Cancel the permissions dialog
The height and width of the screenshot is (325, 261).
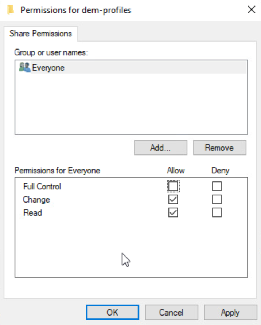(x=171, y=312)
